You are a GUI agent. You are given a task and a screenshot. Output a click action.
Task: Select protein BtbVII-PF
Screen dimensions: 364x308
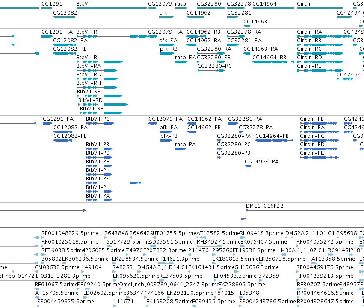click(x=114, y=183)
